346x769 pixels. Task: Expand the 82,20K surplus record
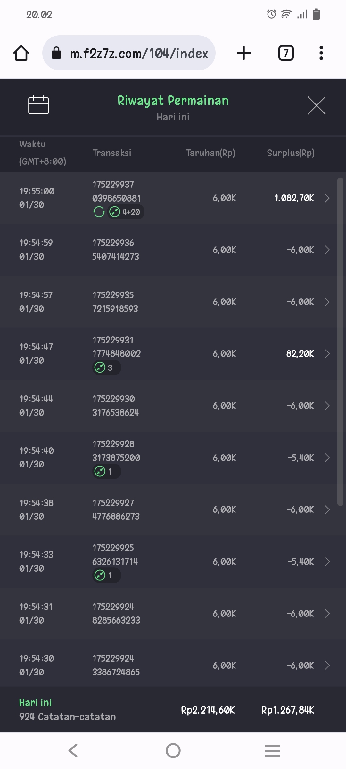coord(327,354)
